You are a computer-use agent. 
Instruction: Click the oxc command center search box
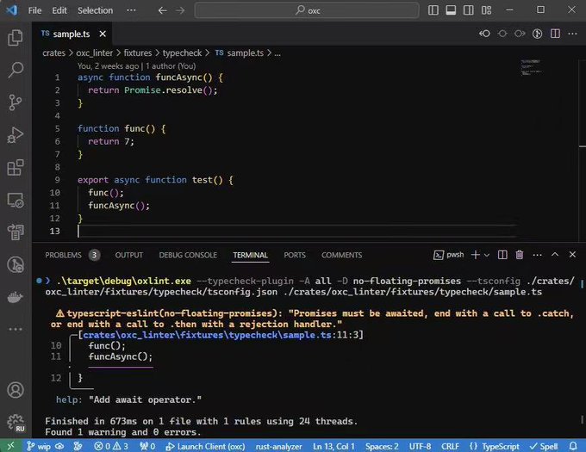click(307, 10)
